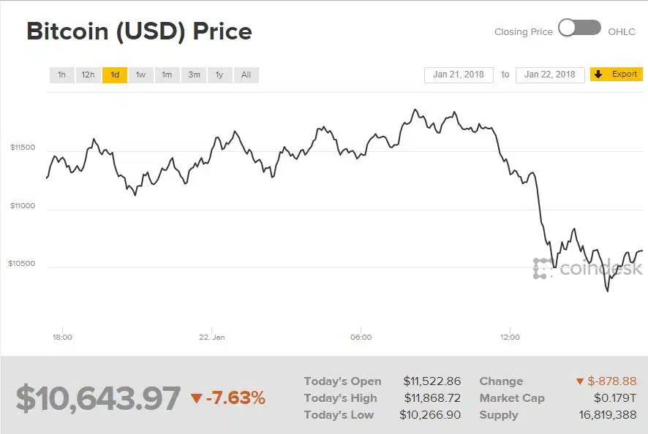Open the Jan 22, 2018 end date picker
Image resolution: width=648 pixels, height=434 pixels.
tap(550, 75)
